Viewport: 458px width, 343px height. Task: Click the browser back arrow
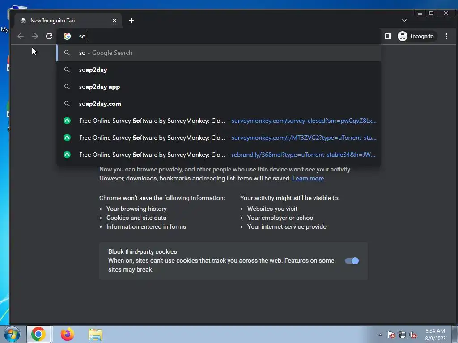pos(21,36)
